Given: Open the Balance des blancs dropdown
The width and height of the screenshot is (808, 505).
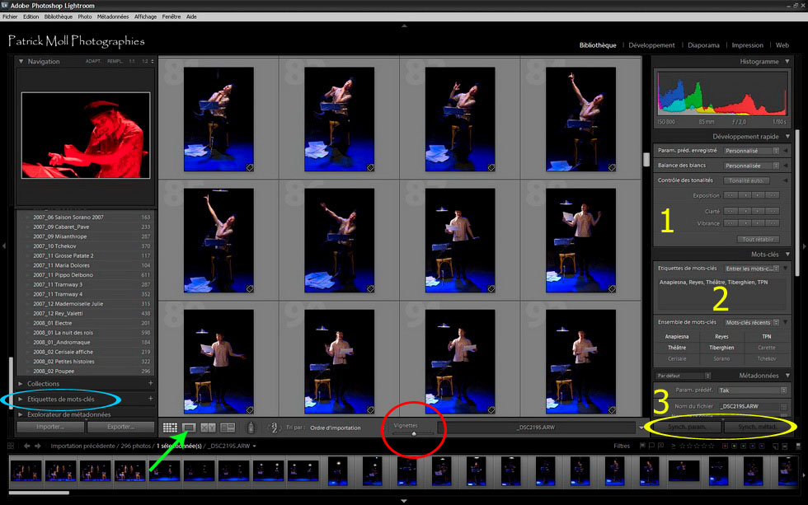Looking at the screenshot, I should [751, 166].
